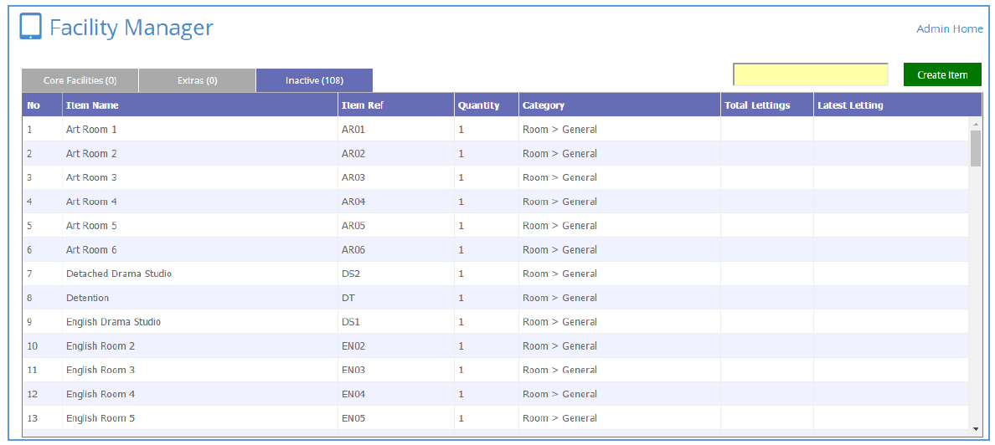Select the English Room 4 item
This screenshot has height=445, width=995.
pyautogui.click(x=101, y=394)
